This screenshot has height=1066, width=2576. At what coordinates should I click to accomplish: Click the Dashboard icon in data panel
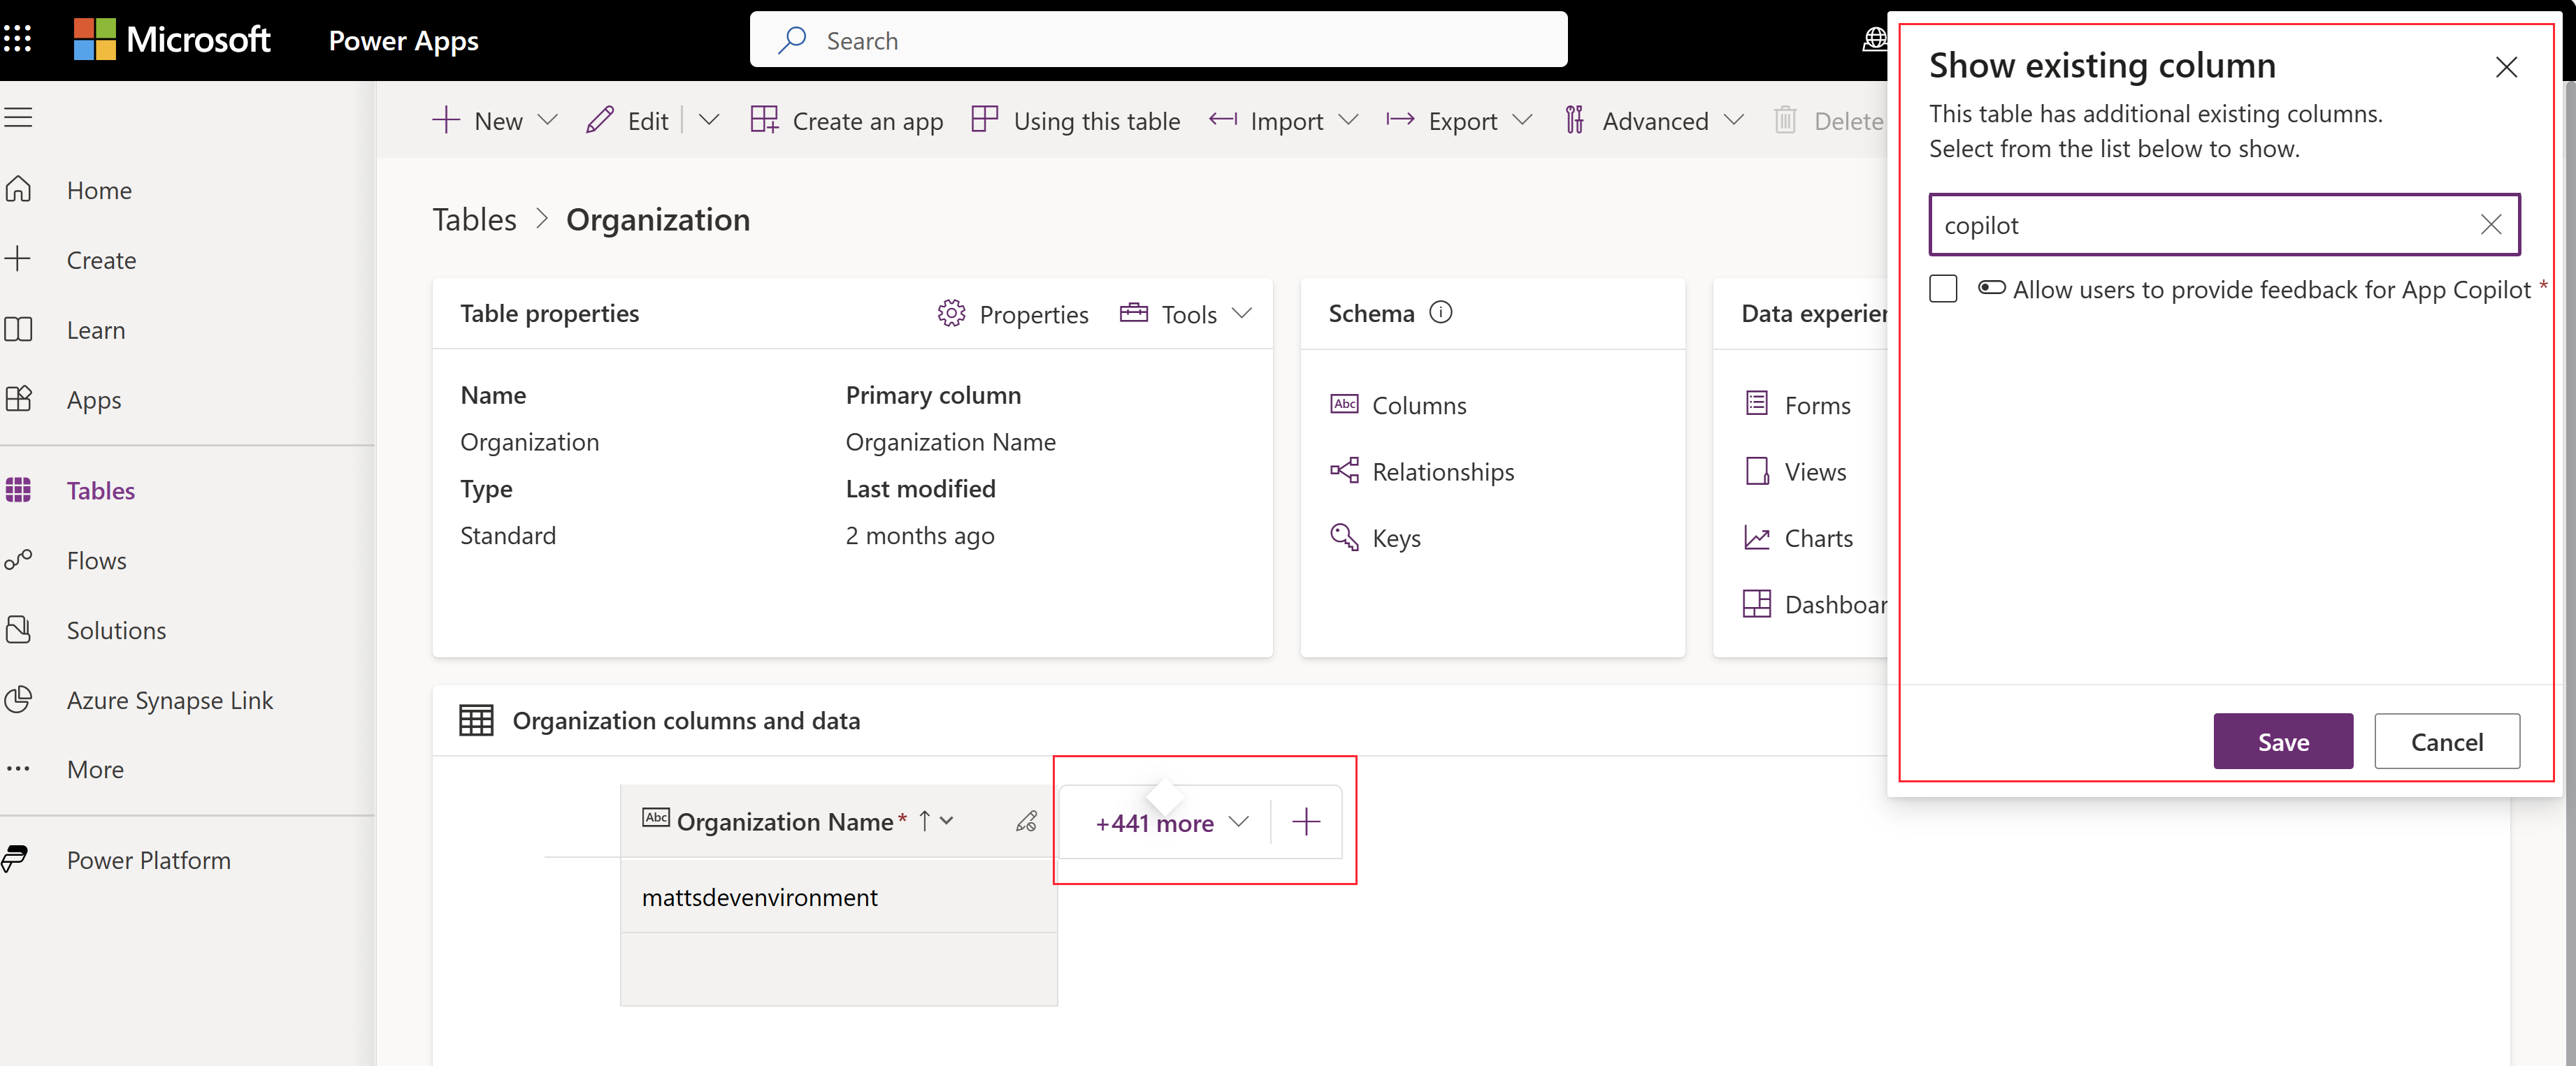click(x=1756, y=601)
